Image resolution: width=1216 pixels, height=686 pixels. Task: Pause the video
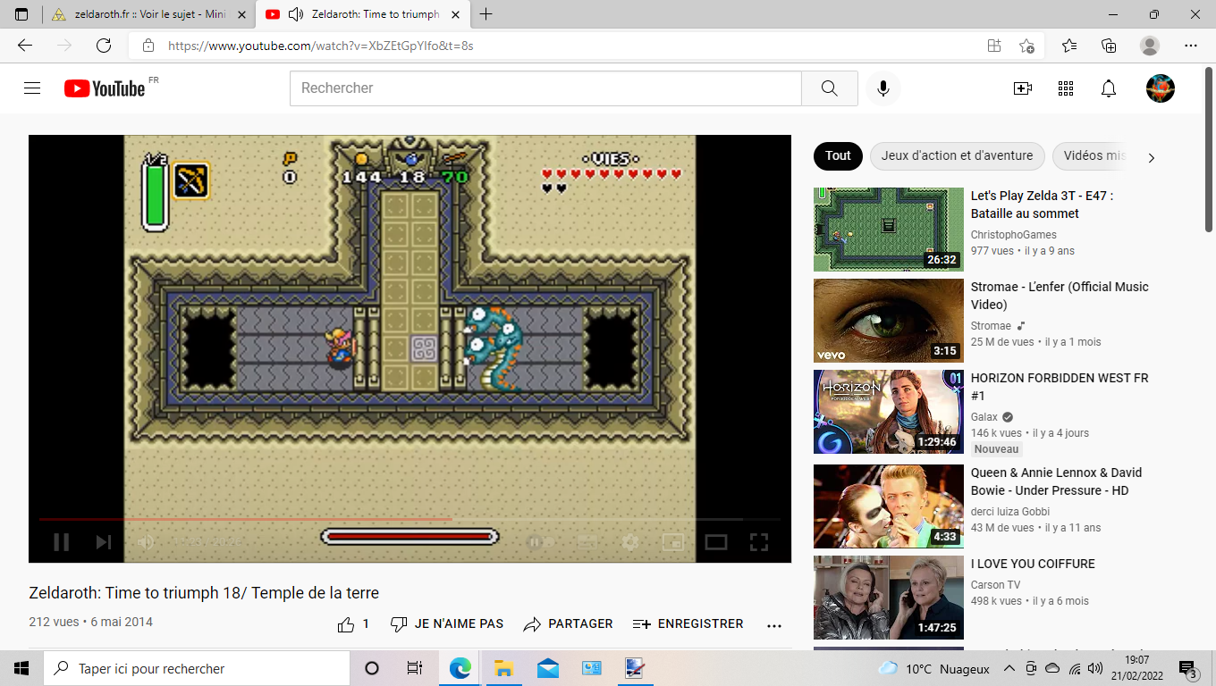click(62, 541)
